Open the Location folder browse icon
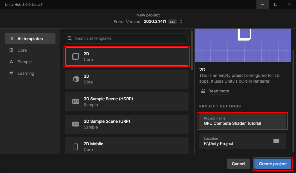 (276, 141)
